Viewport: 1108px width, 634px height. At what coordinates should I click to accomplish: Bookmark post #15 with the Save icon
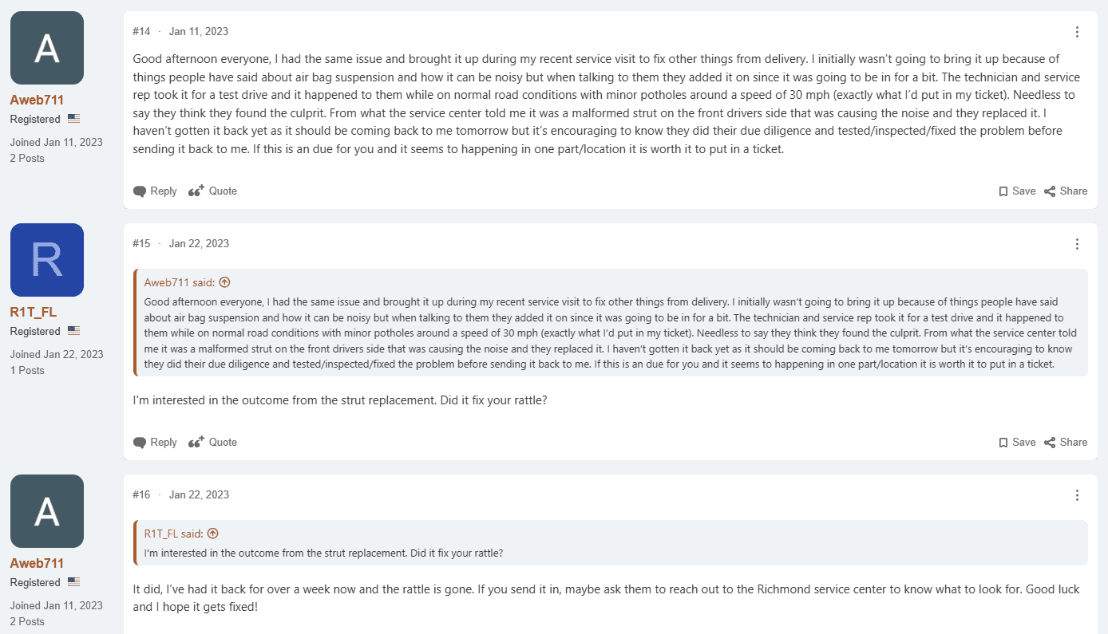(x=1003, y=443)
